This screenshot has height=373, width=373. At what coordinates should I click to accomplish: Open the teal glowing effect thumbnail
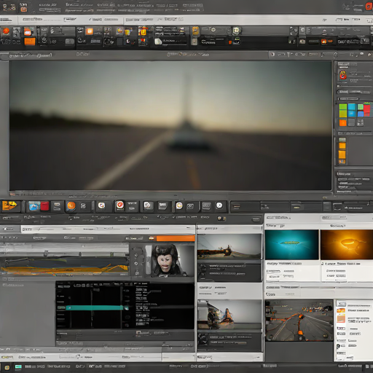tap(291, 245)
